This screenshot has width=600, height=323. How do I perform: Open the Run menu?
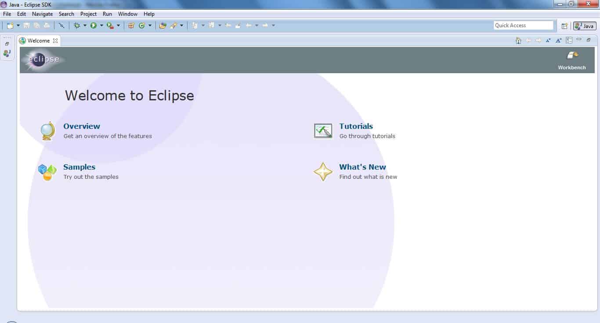[x=107, y=14]
